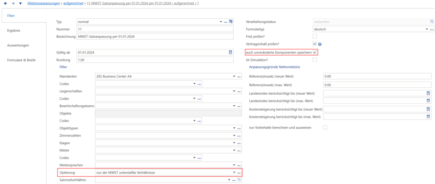Viewport: 435px width, 184px height.
Task: Expand the Liegenschaften dropdown arrow
Action: [234, 91]
